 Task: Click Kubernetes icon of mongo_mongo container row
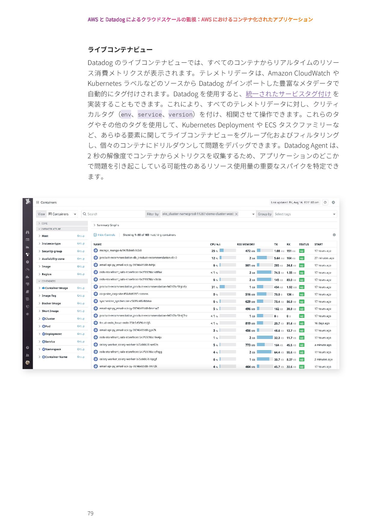[96, 250]
